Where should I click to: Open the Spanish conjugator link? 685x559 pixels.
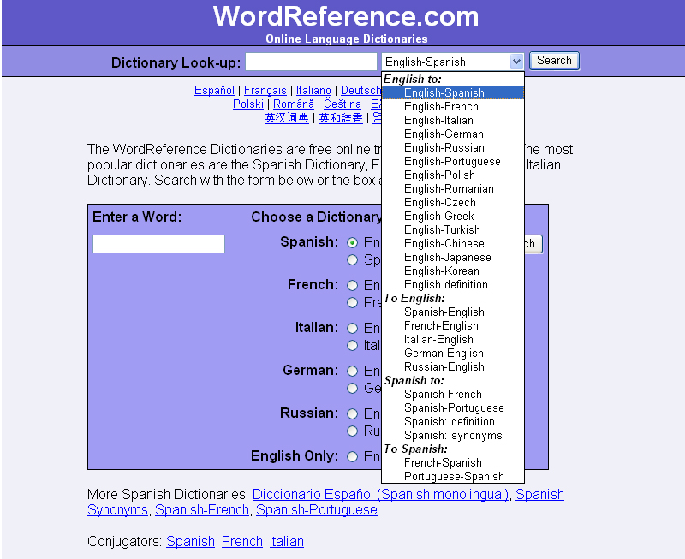point(190,542)
